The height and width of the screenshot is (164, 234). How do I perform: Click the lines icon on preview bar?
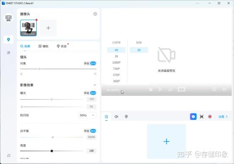point(160,90)
